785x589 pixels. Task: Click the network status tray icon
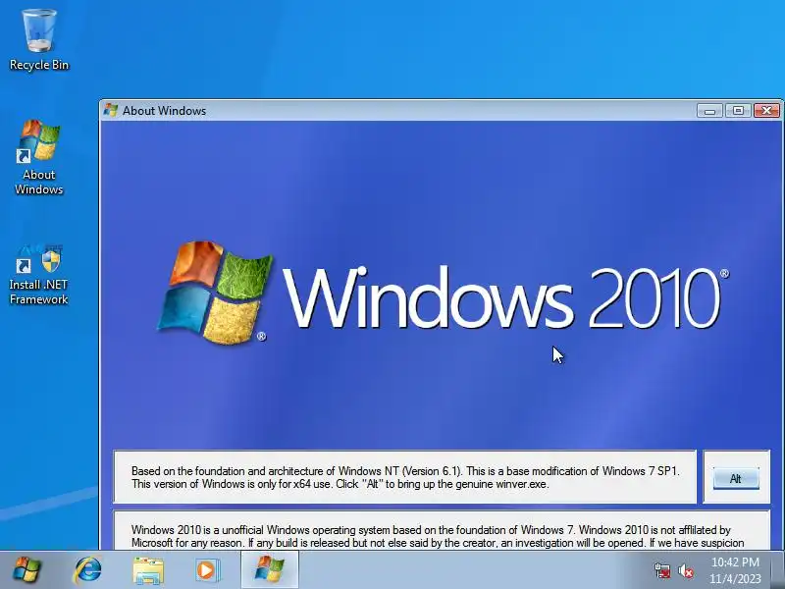(x=662, y=571)
